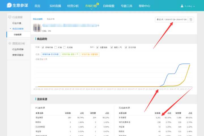Screen dimensions: 204x136
Task: Open 行业热词榜 in the sidebar
Action: (x=18, y=49)
